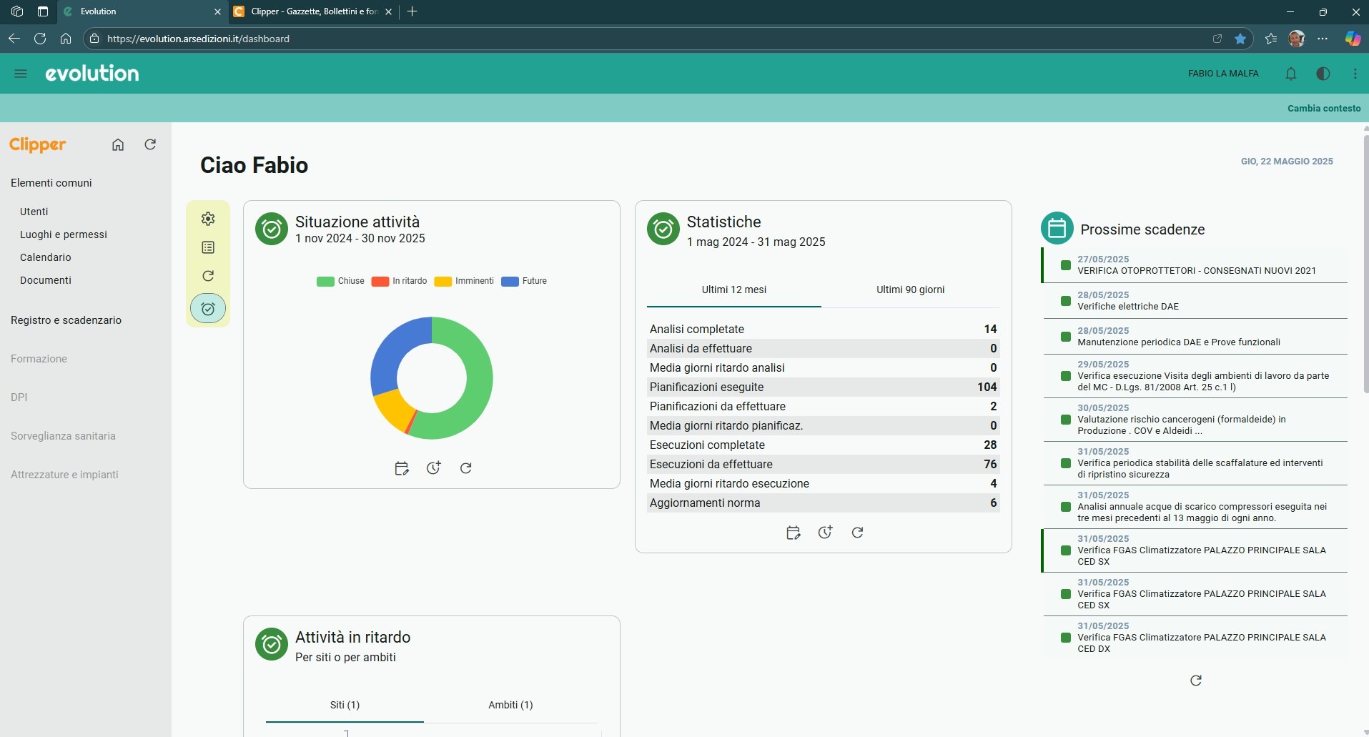Click Situazione attività green check icon
Screen dimensions: 1369x737
[272, 229]
